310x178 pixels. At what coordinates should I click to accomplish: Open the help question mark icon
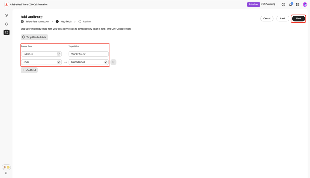click(283, 5)
